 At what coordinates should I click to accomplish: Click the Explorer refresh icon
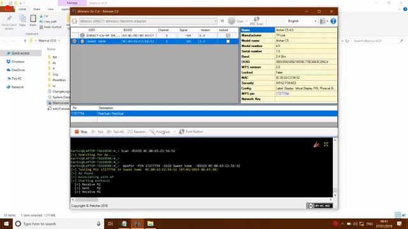click(347, 41)
